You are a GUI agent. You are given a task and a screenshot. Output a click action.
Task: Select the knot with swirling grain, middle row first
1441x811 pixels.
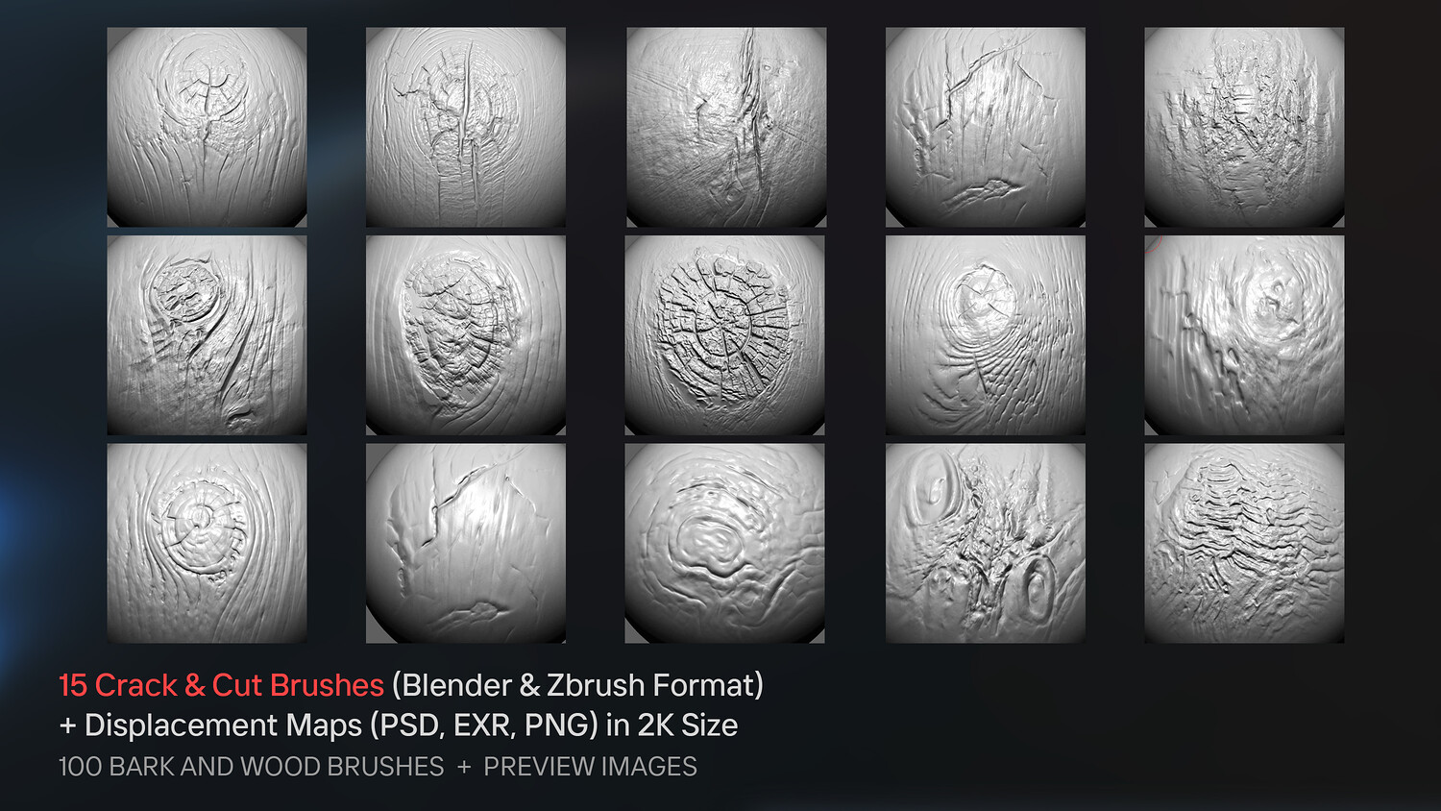point(207,335)
